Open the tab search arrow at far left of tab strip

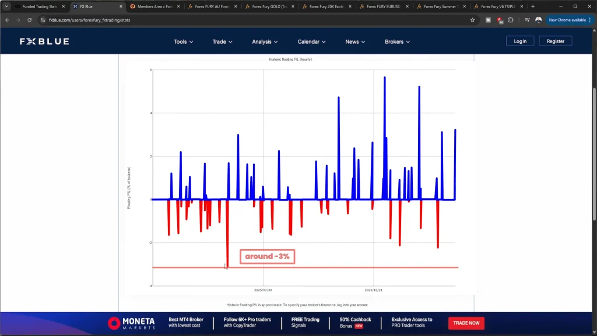(x=6, y=6)
